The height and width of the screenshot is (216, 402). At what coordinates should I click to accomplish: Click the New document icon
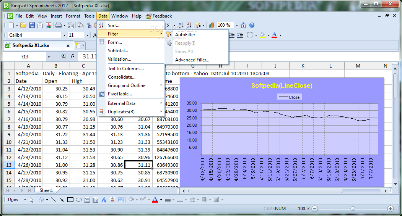(11, 25)
